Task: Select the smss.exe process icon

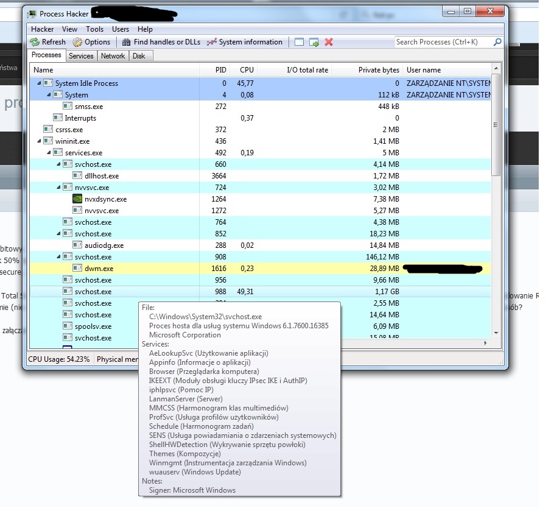Action: click(68, 106)
